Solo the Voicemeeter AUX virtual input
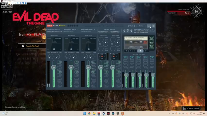Screen dimensions: 207x116 pyautogui.click(x=118, y=83)
